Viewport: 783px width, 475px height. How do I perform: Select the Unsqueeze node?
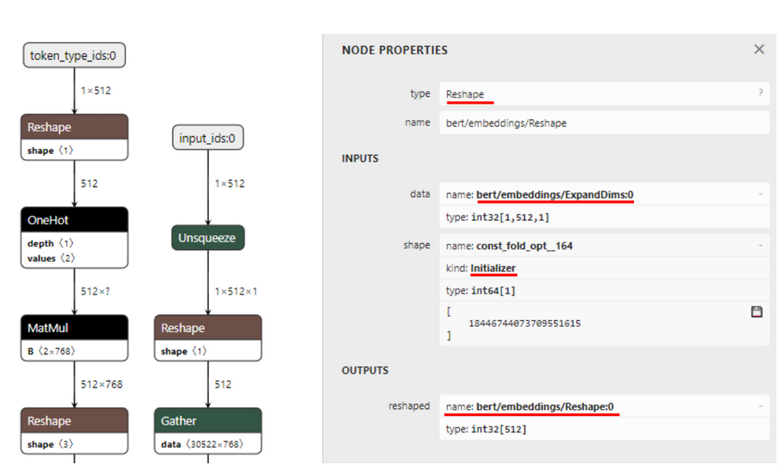[207, 238]
